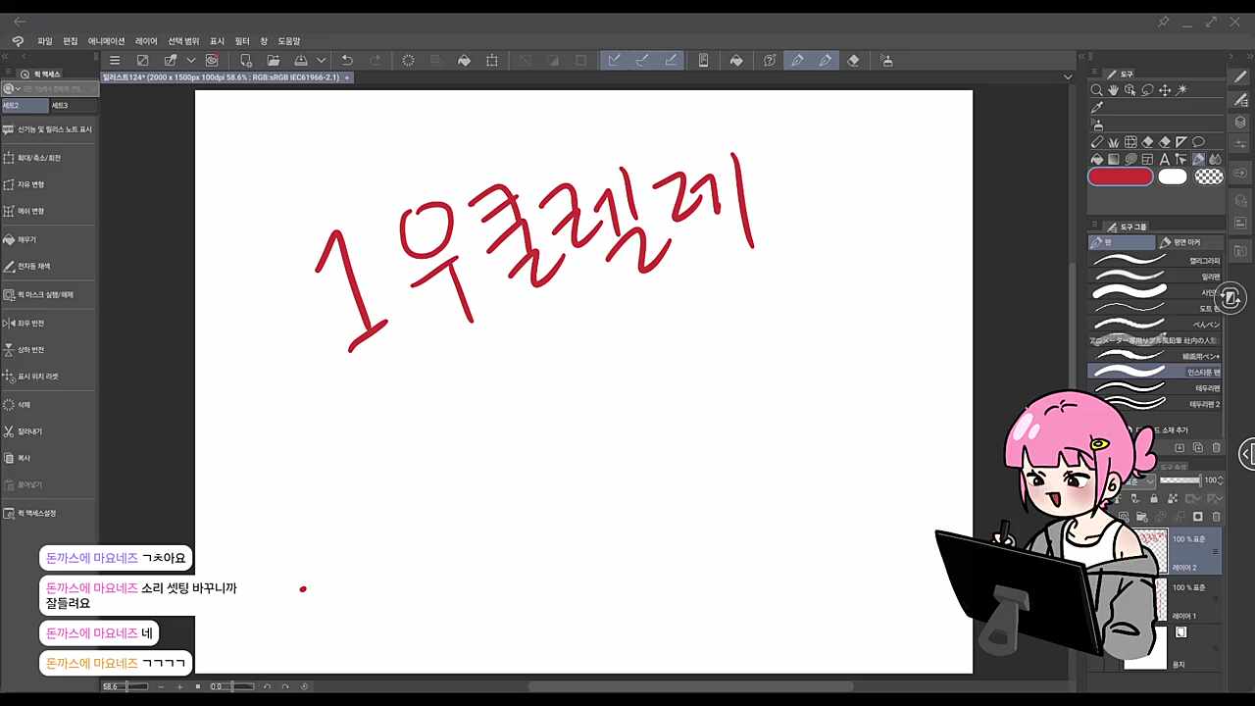Click the save icon in the command bar
Viewport: 1255px width, 706px height.
click(x=302, y=61)
